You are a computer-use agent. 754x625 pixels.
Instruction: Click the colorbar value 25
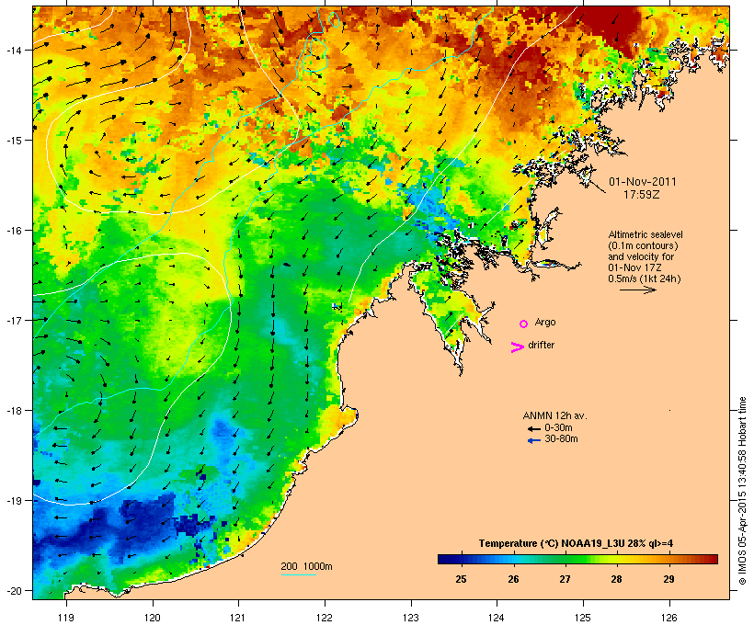coord(461,579)
